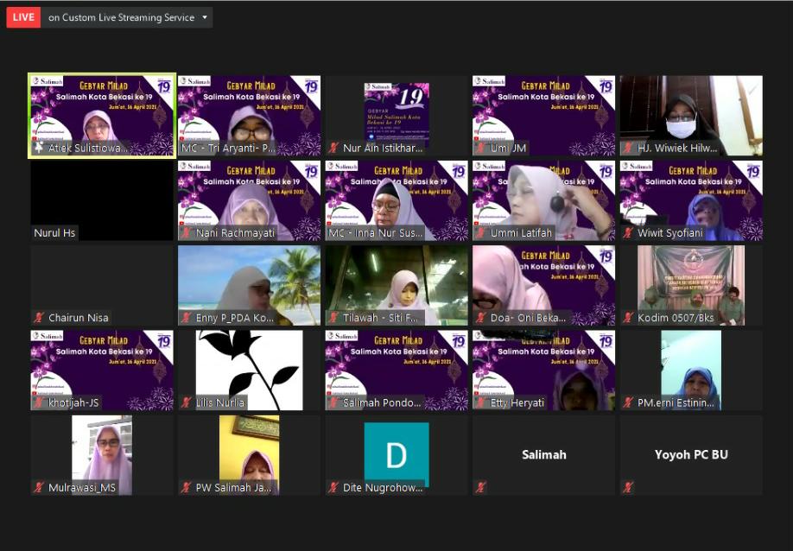Click muted mic icon of PW Salimah Ja
The height and width of the screenshot is (551, 793).
(x=186, y=488)
